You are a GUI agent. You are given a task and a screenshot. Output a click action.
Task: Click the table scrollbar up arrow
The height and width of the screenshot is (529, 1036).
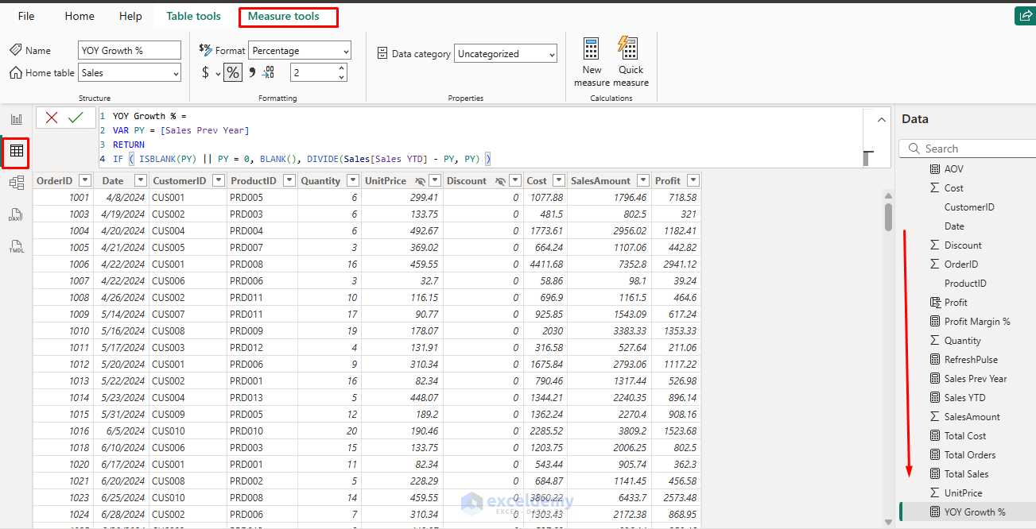click(888, 195)
